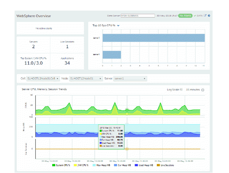Click the Top System / JVM CPU value 11.0/3.0
Screen dimensions: 229x173
34,63
